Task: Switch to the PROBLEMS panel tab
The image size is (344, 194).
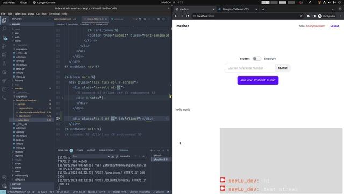Action: tap(63, 150)
